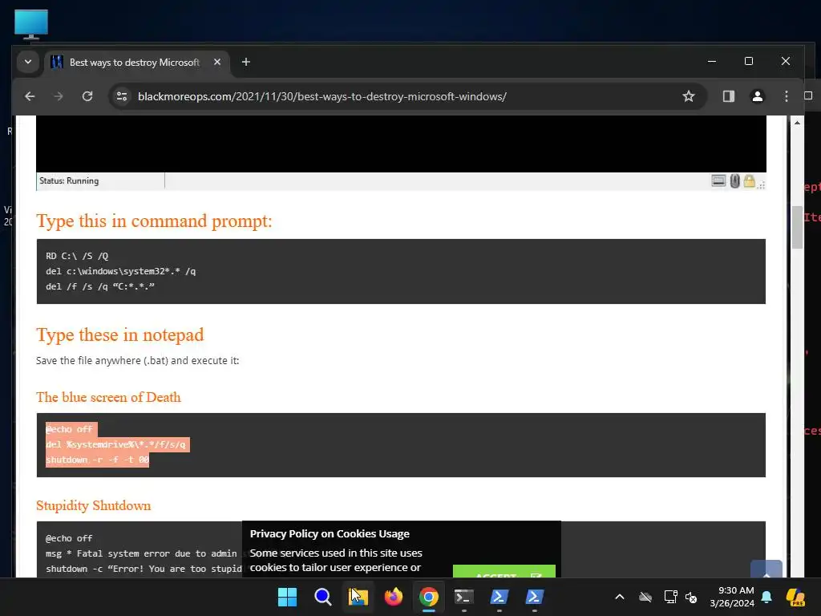This screenshot has width=821, height=616.
Task: Open notifications bell icon
Action: [x=766, y=597]
